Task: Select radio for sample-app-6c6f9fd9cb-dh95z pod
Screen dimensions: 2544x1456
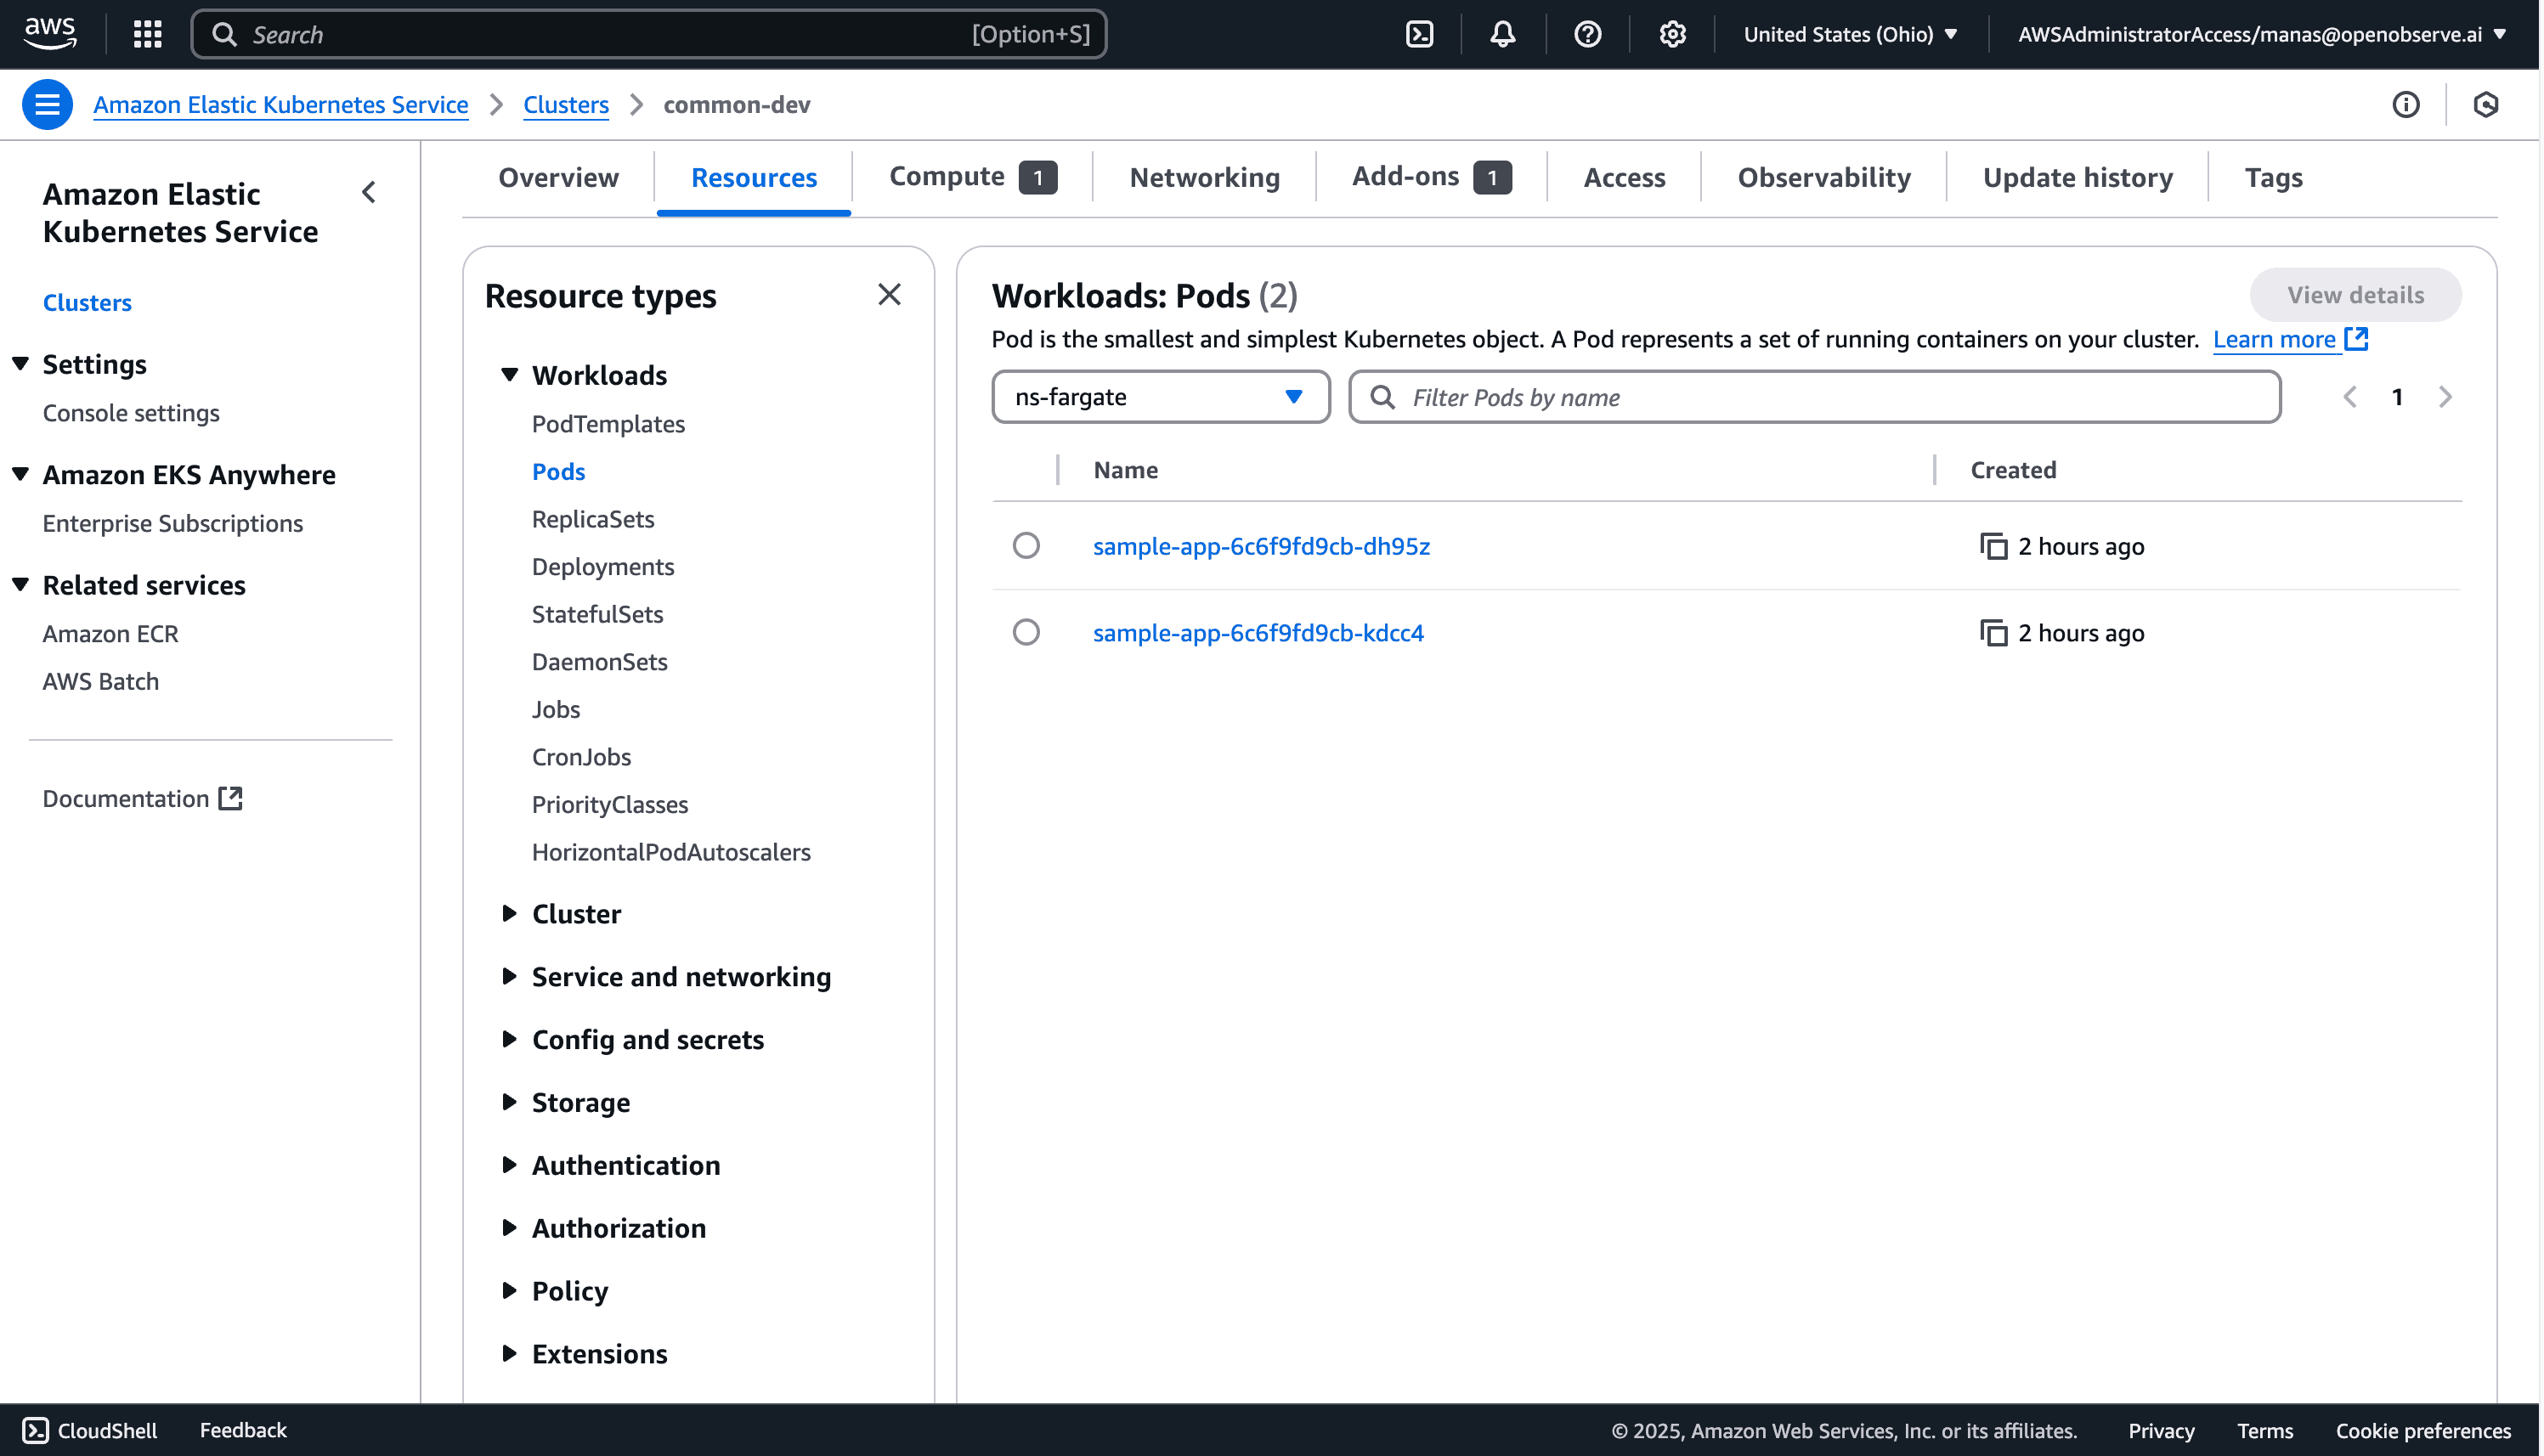Action: pos(1026,546)
